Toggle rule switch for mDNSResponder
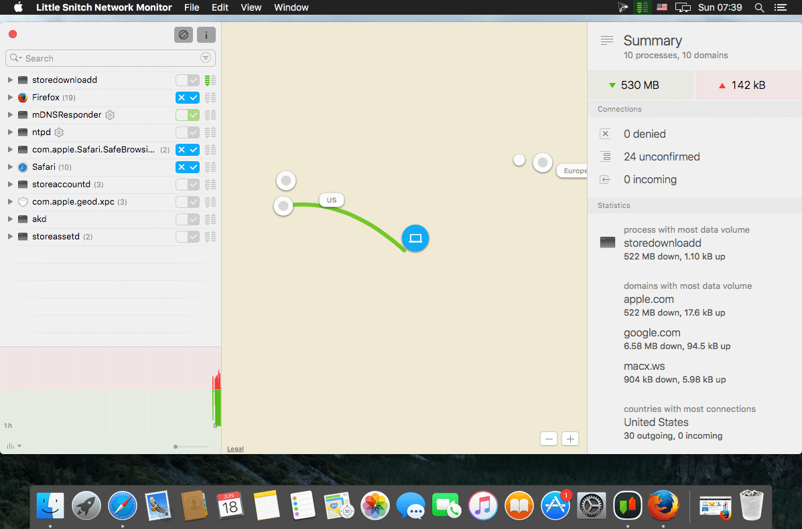Viewport: 802px width, 529px height. point(187,115)
